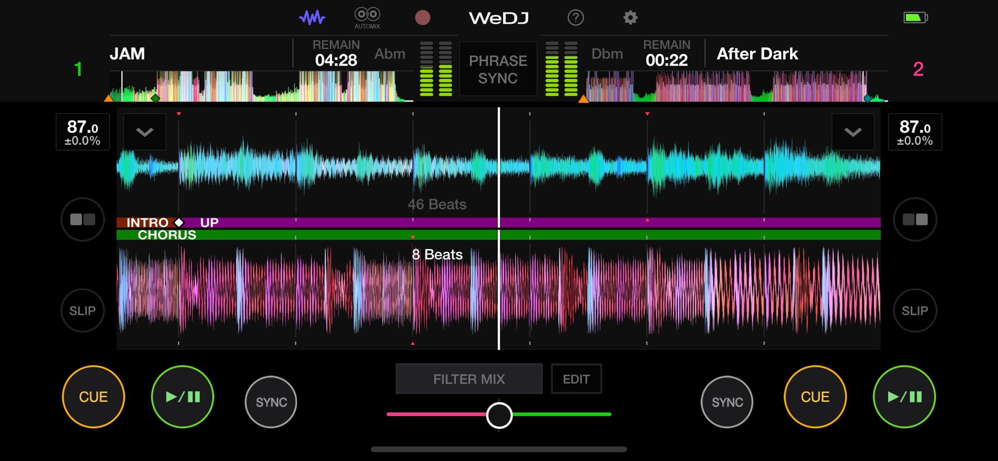The width and height of the screenshot is (998, 461).
Task: Tap the deck 2 level meter
Action: click(561, 69)
